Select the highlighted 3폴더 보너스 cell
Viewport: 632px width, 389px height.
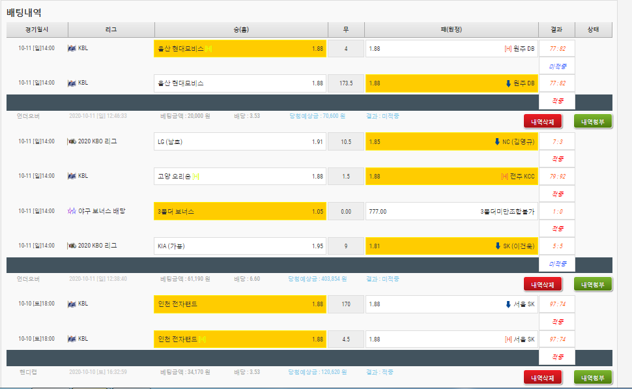tap(240, 211)
